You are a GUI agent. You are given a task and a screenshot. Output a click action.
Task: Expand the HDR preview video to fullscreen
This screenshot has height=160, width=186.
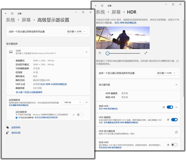click(x=146, y=53)
